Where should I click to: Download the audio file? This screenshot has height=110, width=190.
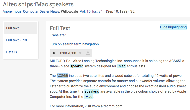(x=88, y=53)
